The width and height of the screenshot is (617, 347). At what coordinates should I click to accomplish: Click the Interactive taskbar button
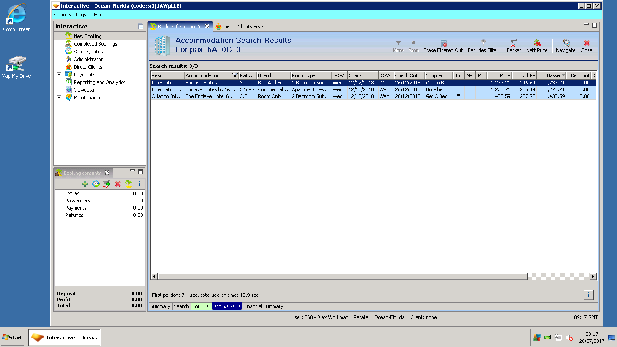(x=65, y=338)
